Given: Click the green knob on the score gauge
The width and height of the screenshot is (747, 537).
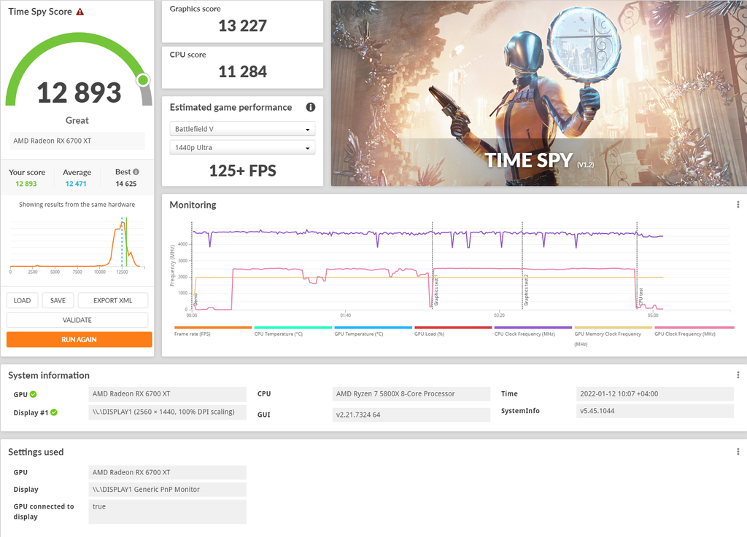Looking at the screenshot, I should click(143, 80).
